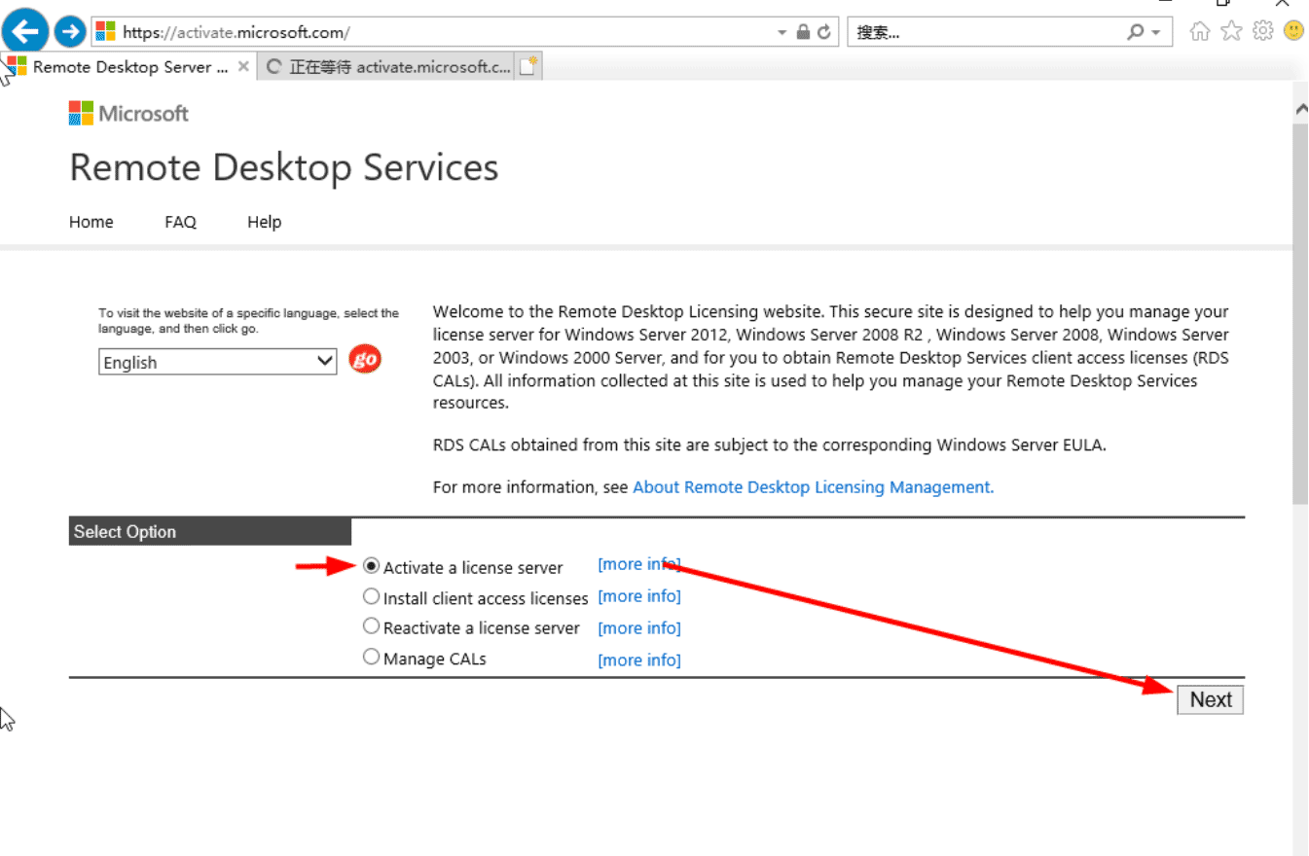Open more info for Install client access licenses

point(639,596)
